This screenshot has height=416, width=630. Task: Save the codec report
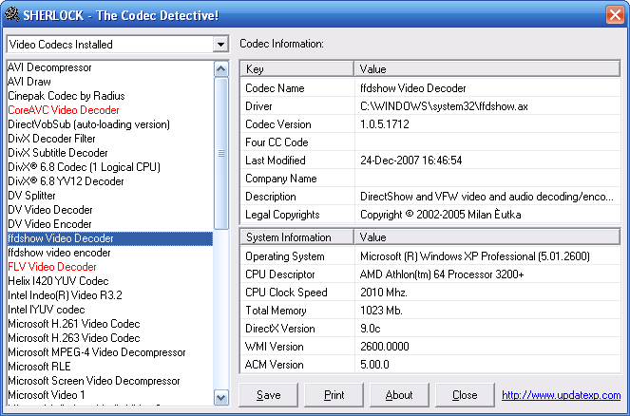point(268,395)
